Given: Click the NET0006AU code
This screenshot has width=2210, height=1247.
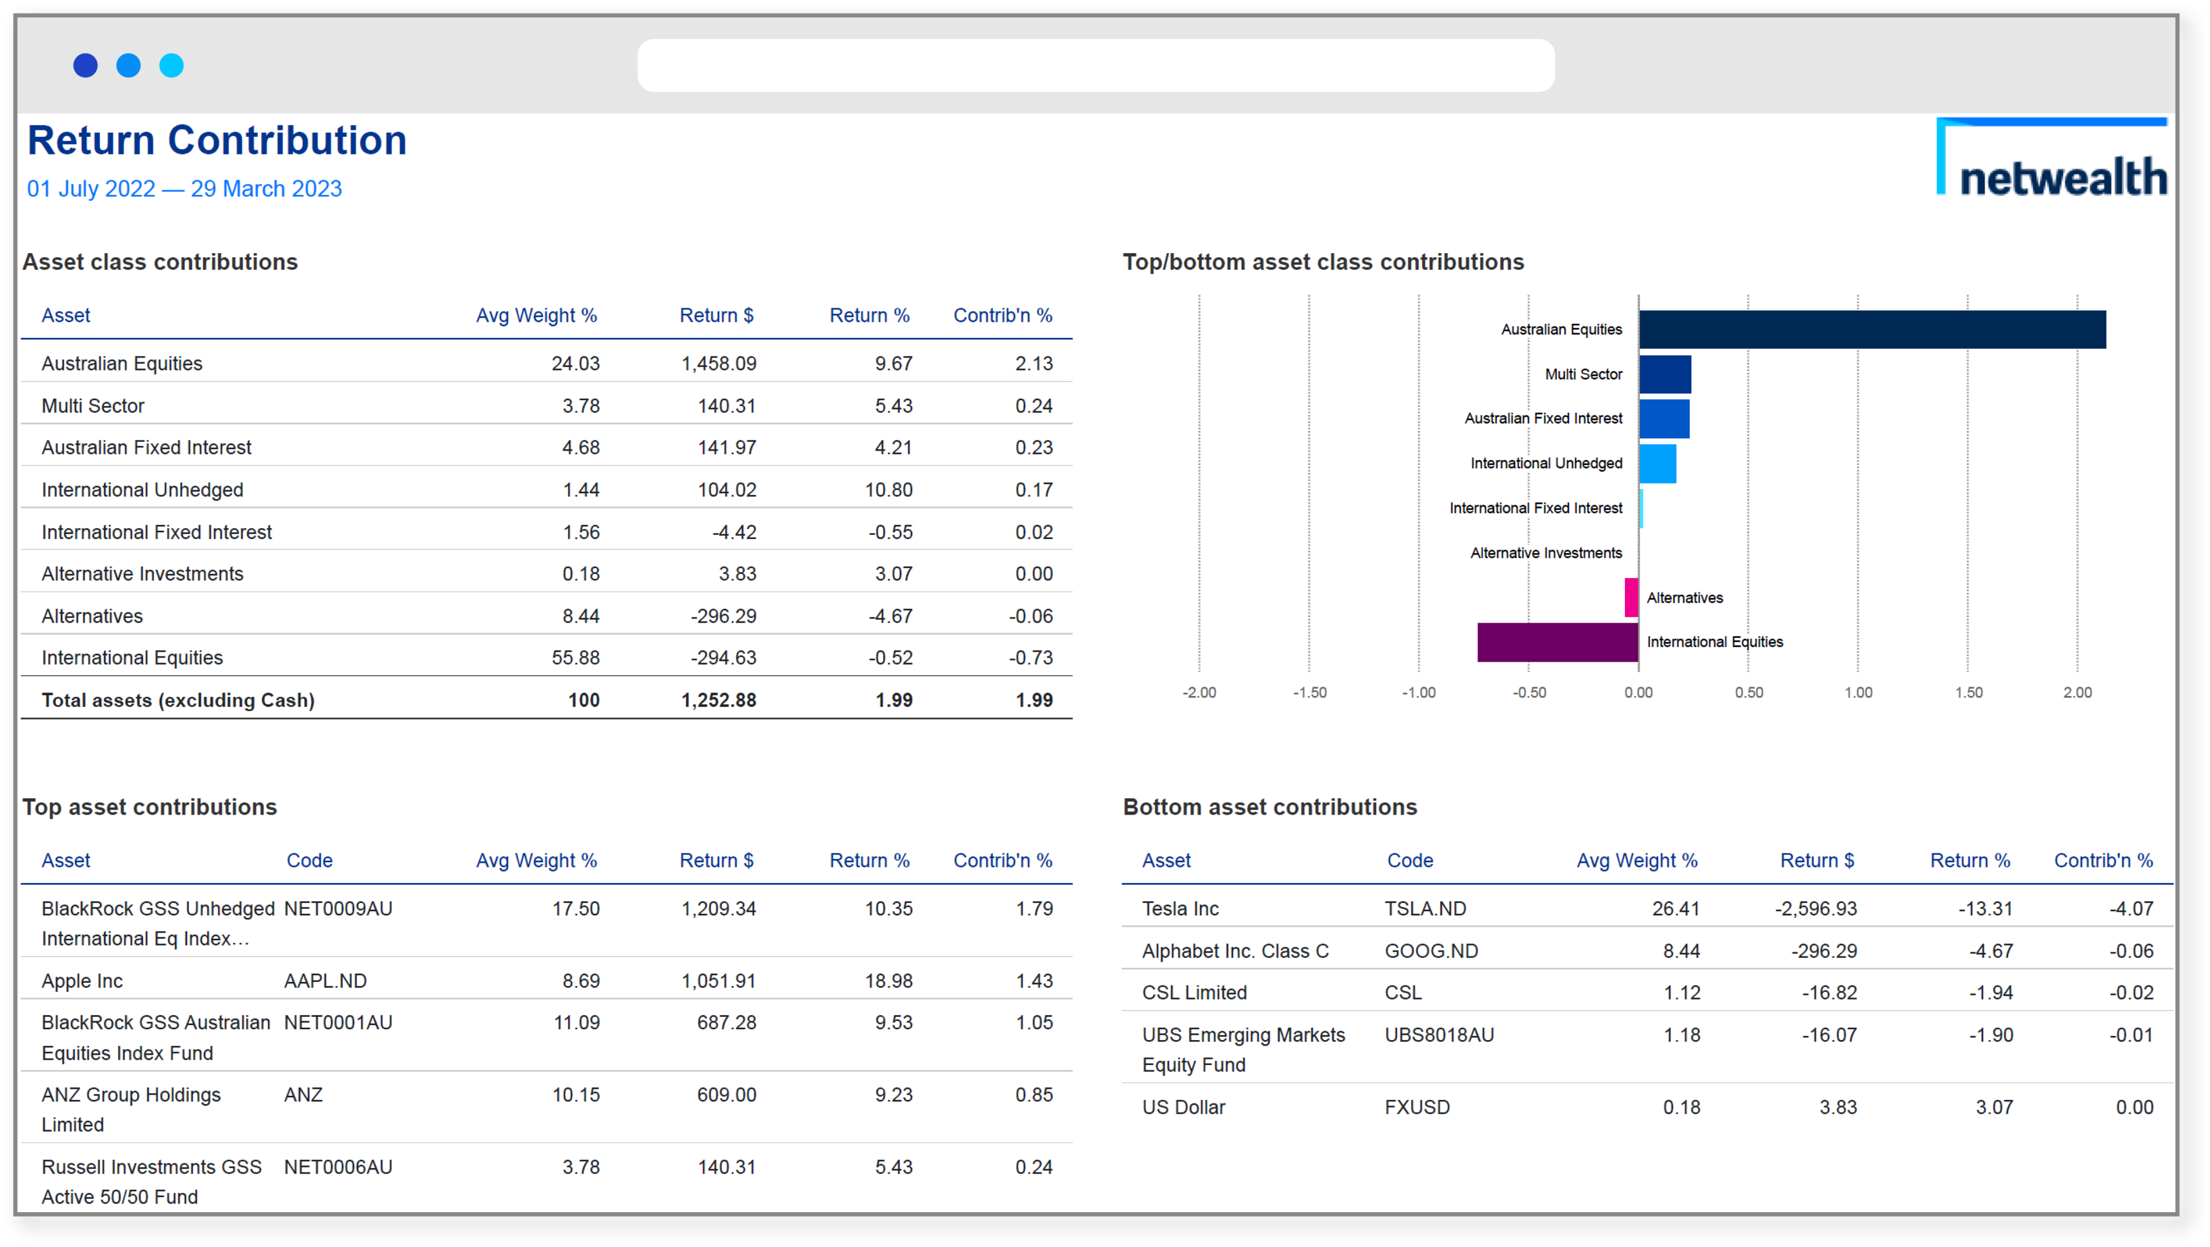Looking at the screenshot, I should tap(338, 1167).
